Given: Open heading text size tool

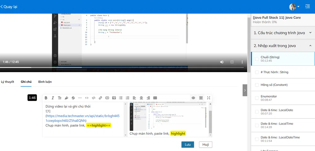Looking at the screenshot, I should (x=60, y=98).
